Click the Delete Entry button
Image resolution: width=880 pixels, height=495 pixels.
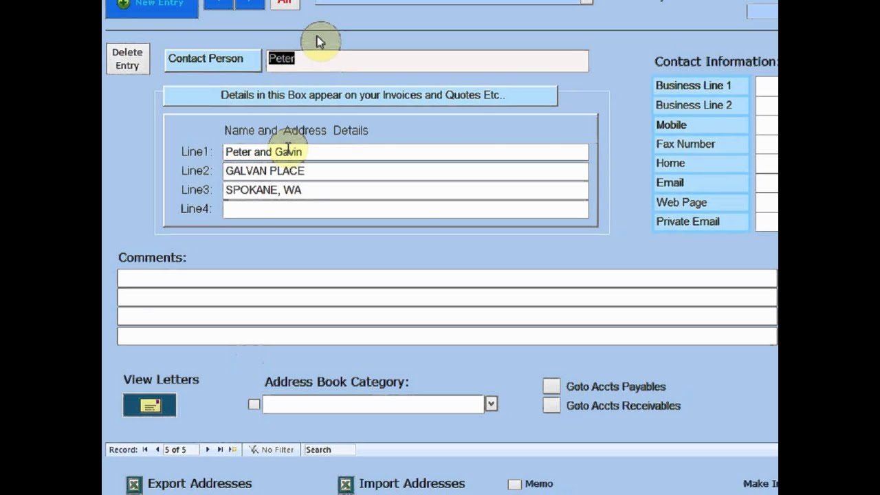coord(128,59)
